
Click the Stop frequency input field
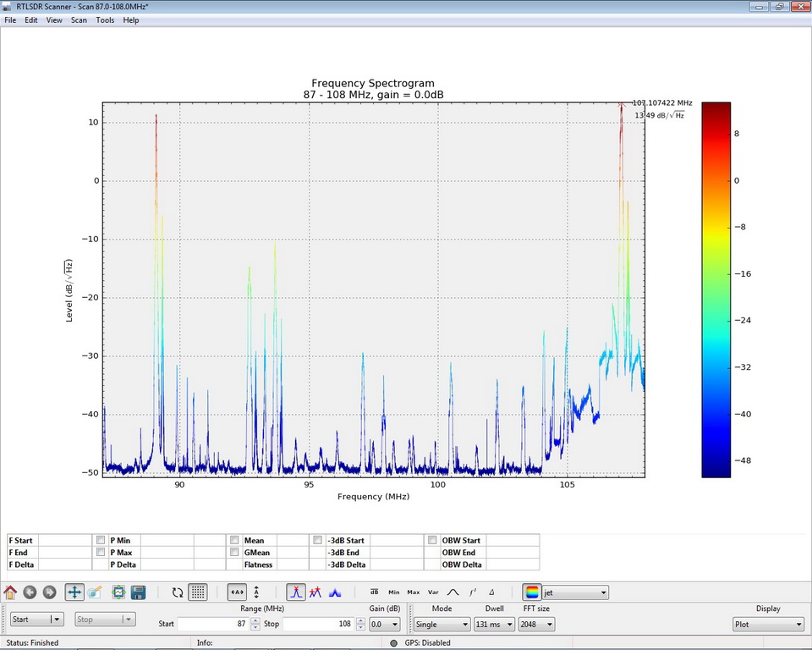(x=318, y=624)
